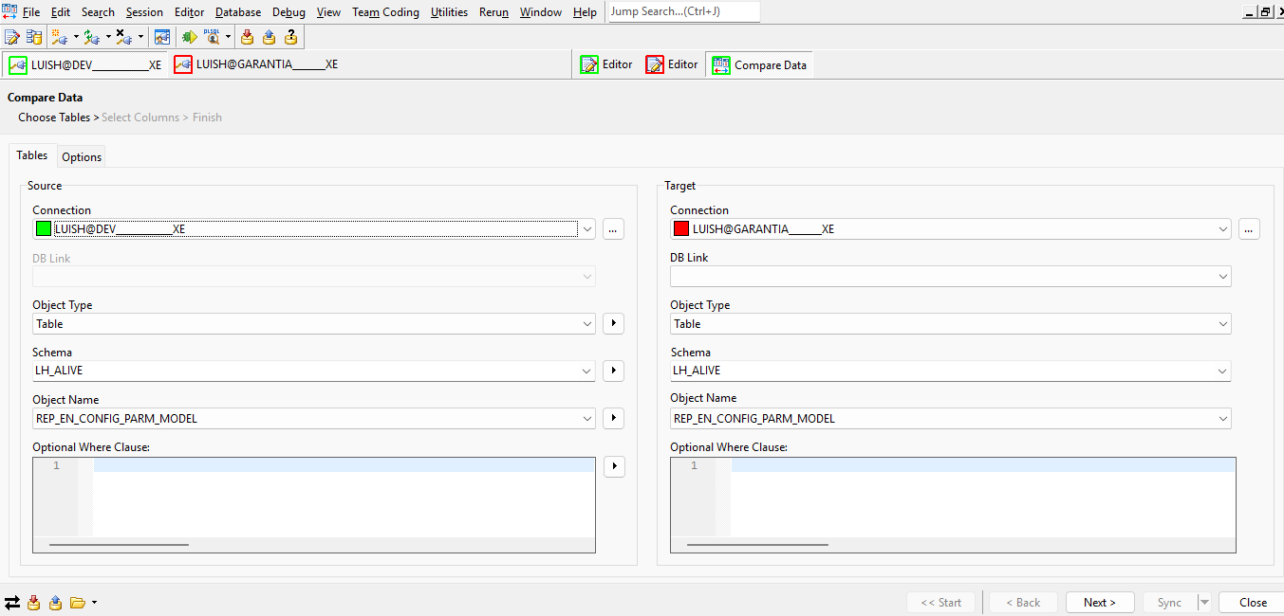Expand Target Object Type dropdown
The height and width of the screenshot is (616, 1284).
click(x=1222, y=323)
